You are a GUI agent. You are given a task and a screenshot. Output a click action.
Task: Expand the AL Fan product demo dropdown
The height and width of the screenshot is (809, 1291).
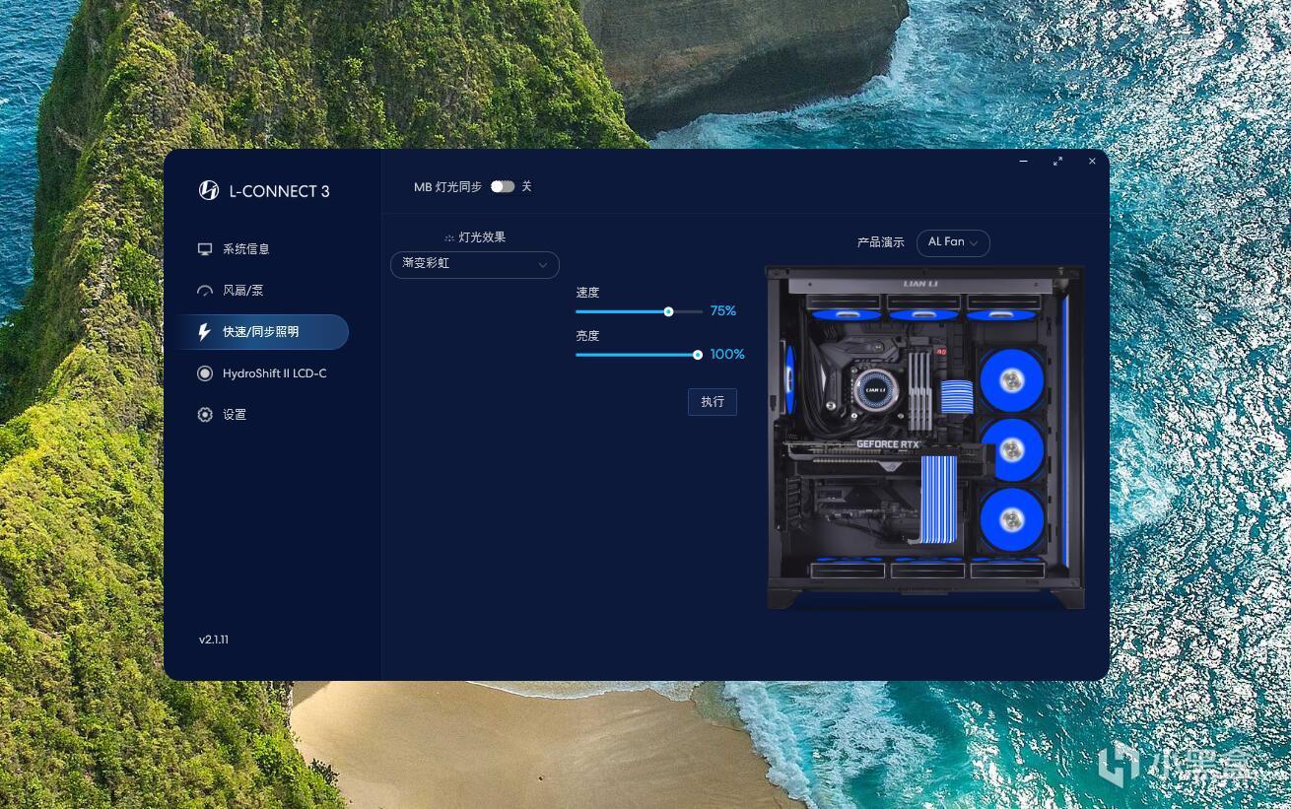tap(953, 242)
